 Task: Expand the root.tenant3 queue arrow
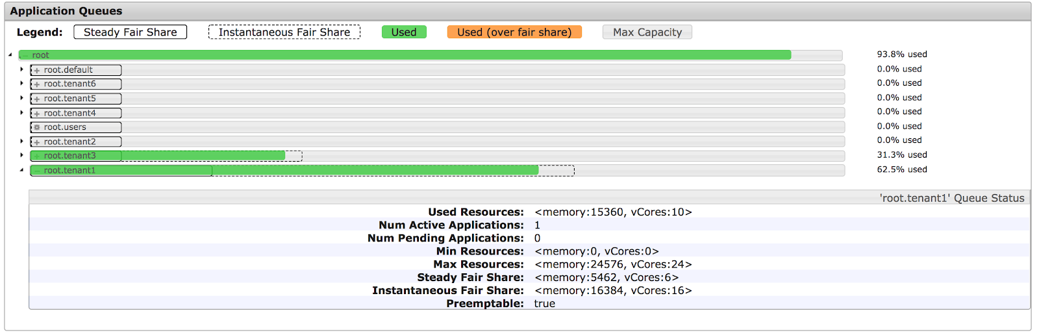tap(21, 155)
